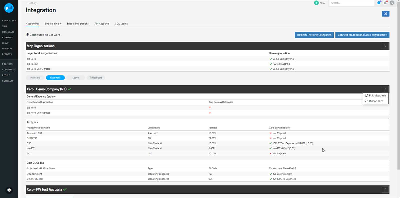Click the Projectworks logo icon
Viewport: 400px width, 198px height.
click(x=9, y=8)
